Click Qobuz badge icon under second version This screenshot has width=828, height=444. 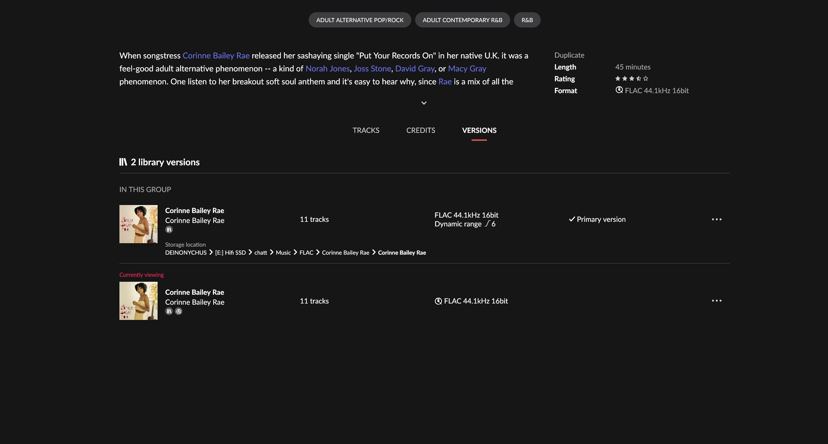click(x=179, y=311)
